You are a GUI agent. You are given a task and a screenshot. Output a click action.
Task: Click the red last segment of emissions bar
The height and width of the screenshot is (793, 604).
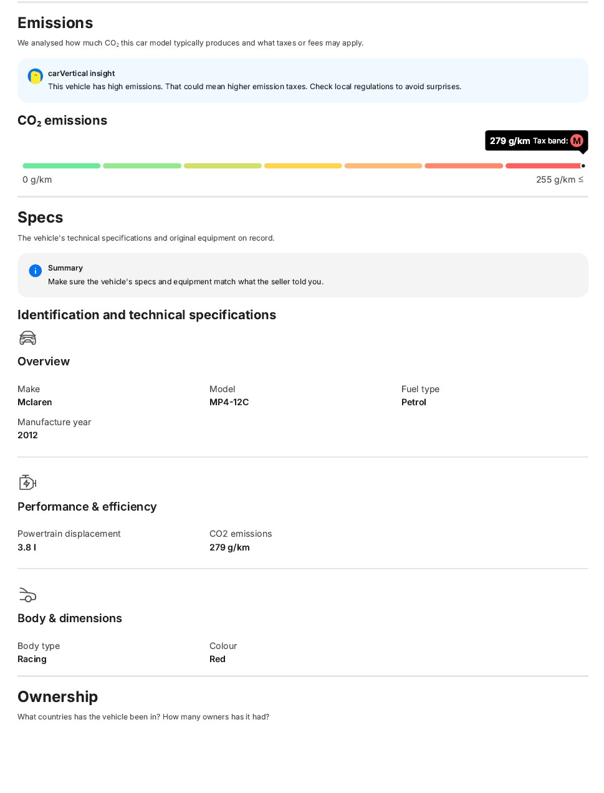point(544,166)
